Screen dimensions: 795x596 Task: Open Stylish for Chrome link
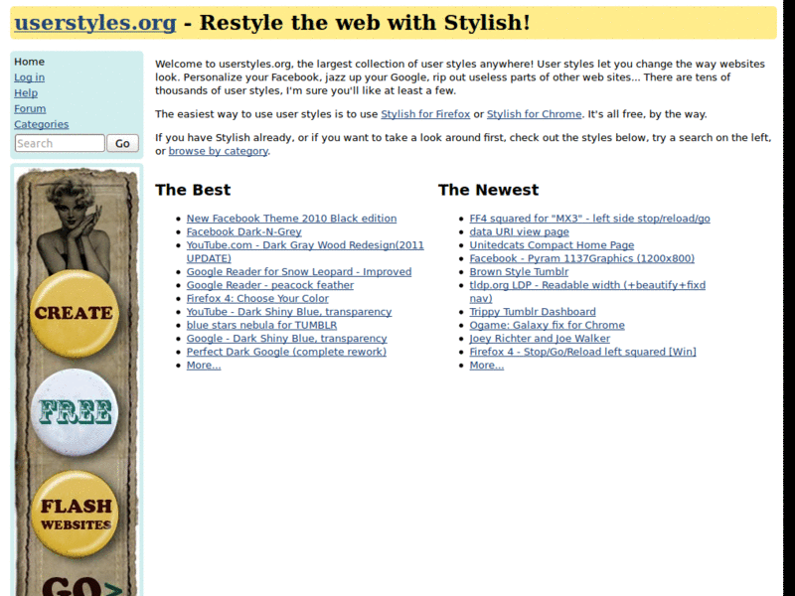click(x=534, y=114)
